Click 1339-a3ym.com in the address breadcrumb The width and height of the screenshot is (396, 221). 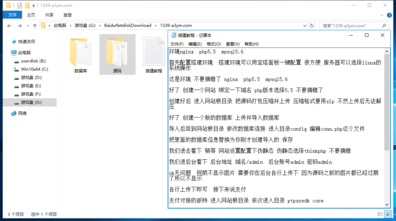[x=176, y=26]
